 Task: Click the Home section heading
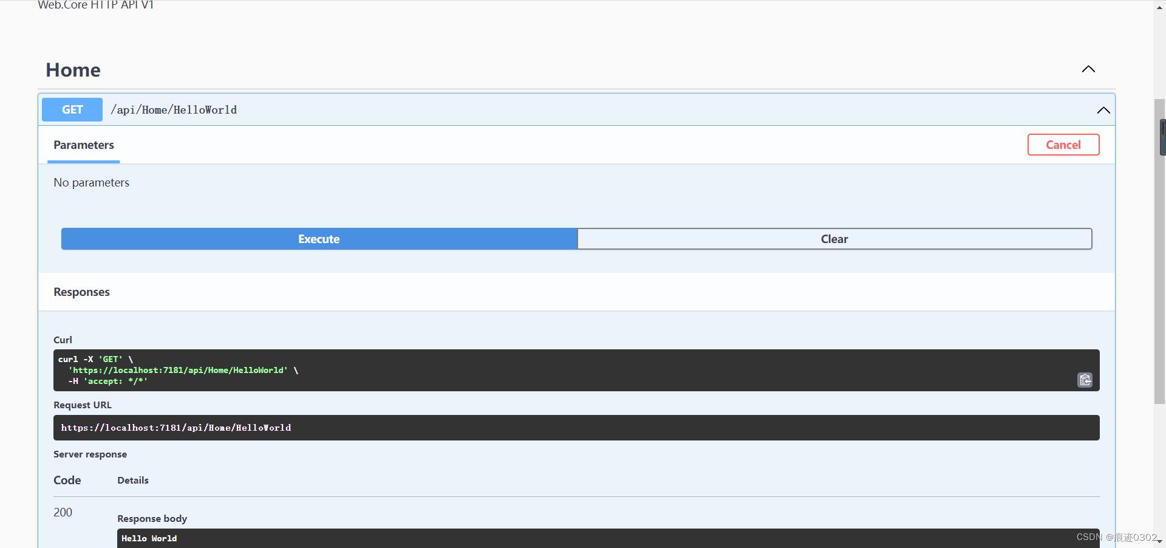72,70
